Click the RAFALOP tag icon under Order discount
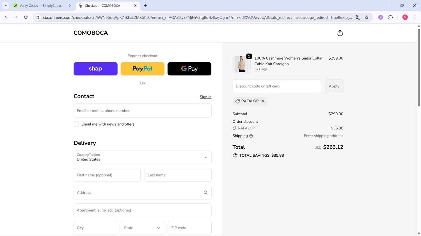The image size is (421, 236). (234, 128)
